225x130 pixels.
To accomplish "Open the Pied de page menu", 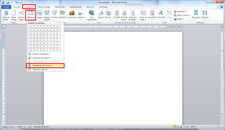I will [x=124, y=15].
